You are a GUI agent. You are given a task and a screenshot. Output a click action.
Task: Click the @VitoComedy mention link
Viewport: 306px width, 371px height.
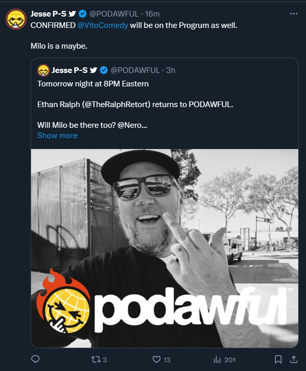(103, 25)
